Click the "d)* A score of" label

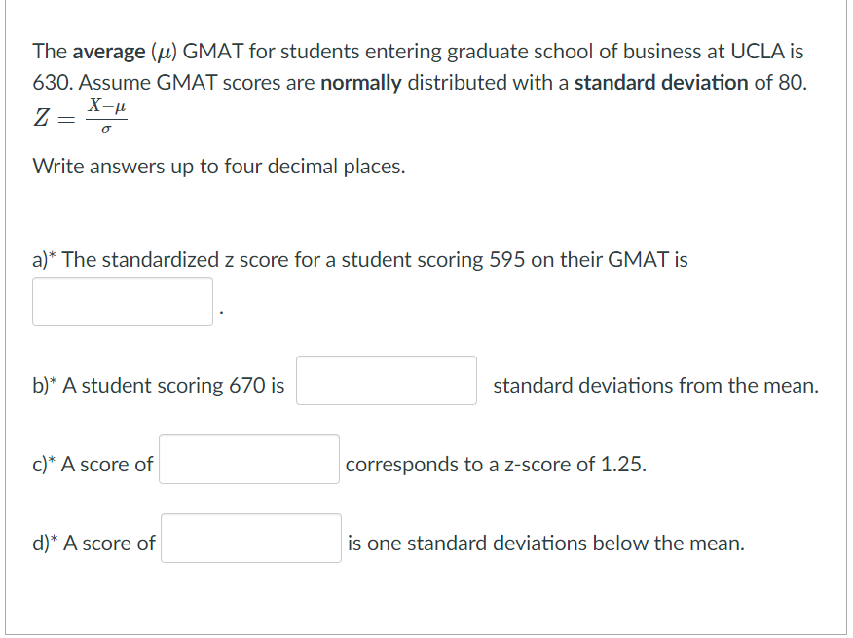point(93,544)
